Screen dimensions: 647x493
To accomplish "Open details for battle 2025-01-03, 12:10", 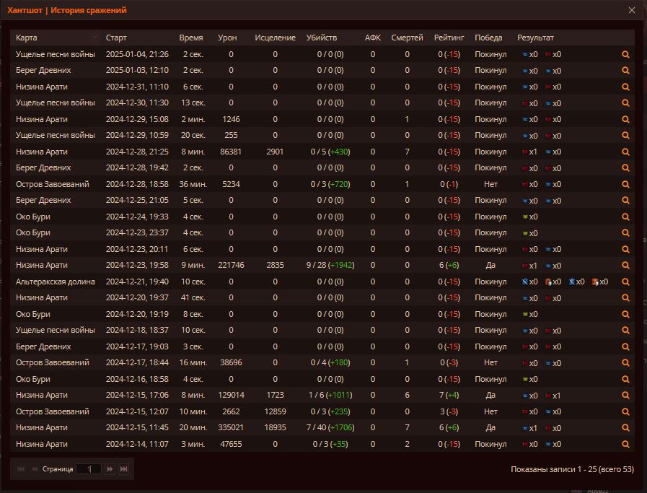I will point(625,71).
